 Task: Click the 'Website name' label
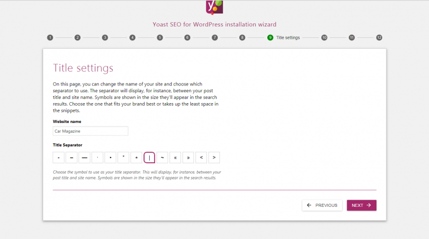pos(67,121)
